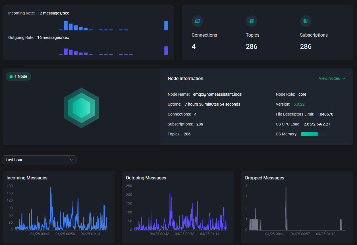Click the arrow beside View Nodes
This screenshot has width=357, height=245.
pyautogui.click(x=344, y=78)
